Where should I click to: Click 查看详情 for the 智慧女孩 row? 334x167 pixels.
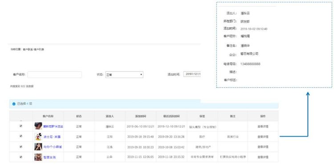[x=263, y=157]
